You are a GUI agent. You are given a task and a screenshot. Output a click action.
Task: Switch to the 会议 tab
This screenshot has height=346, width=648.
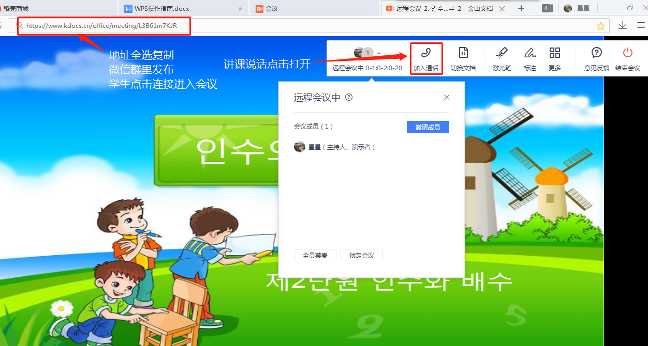click(315, 8)
